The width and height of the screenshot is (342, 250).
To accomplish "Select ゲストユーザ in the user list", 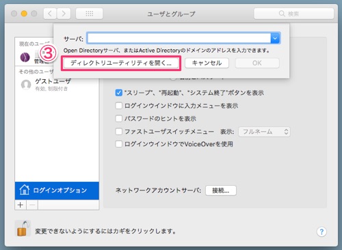I will coord(57,84).
